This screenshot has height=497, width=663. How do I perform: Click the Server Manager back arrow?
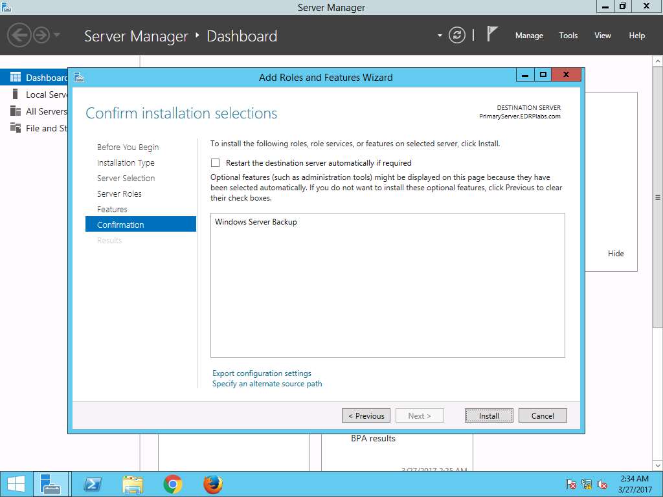[19, 35]
